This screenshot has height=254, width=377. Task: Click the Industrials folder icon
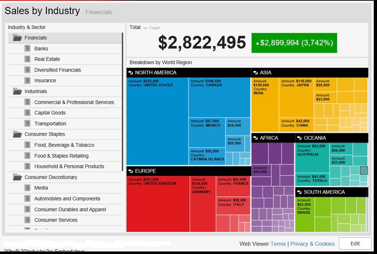pyautogui.click(x=17, y=91)
